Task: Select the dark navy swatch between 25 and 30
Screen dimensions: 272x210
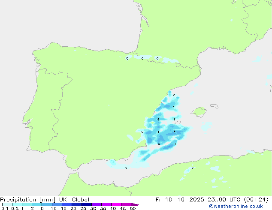Action: click(86, 204)
